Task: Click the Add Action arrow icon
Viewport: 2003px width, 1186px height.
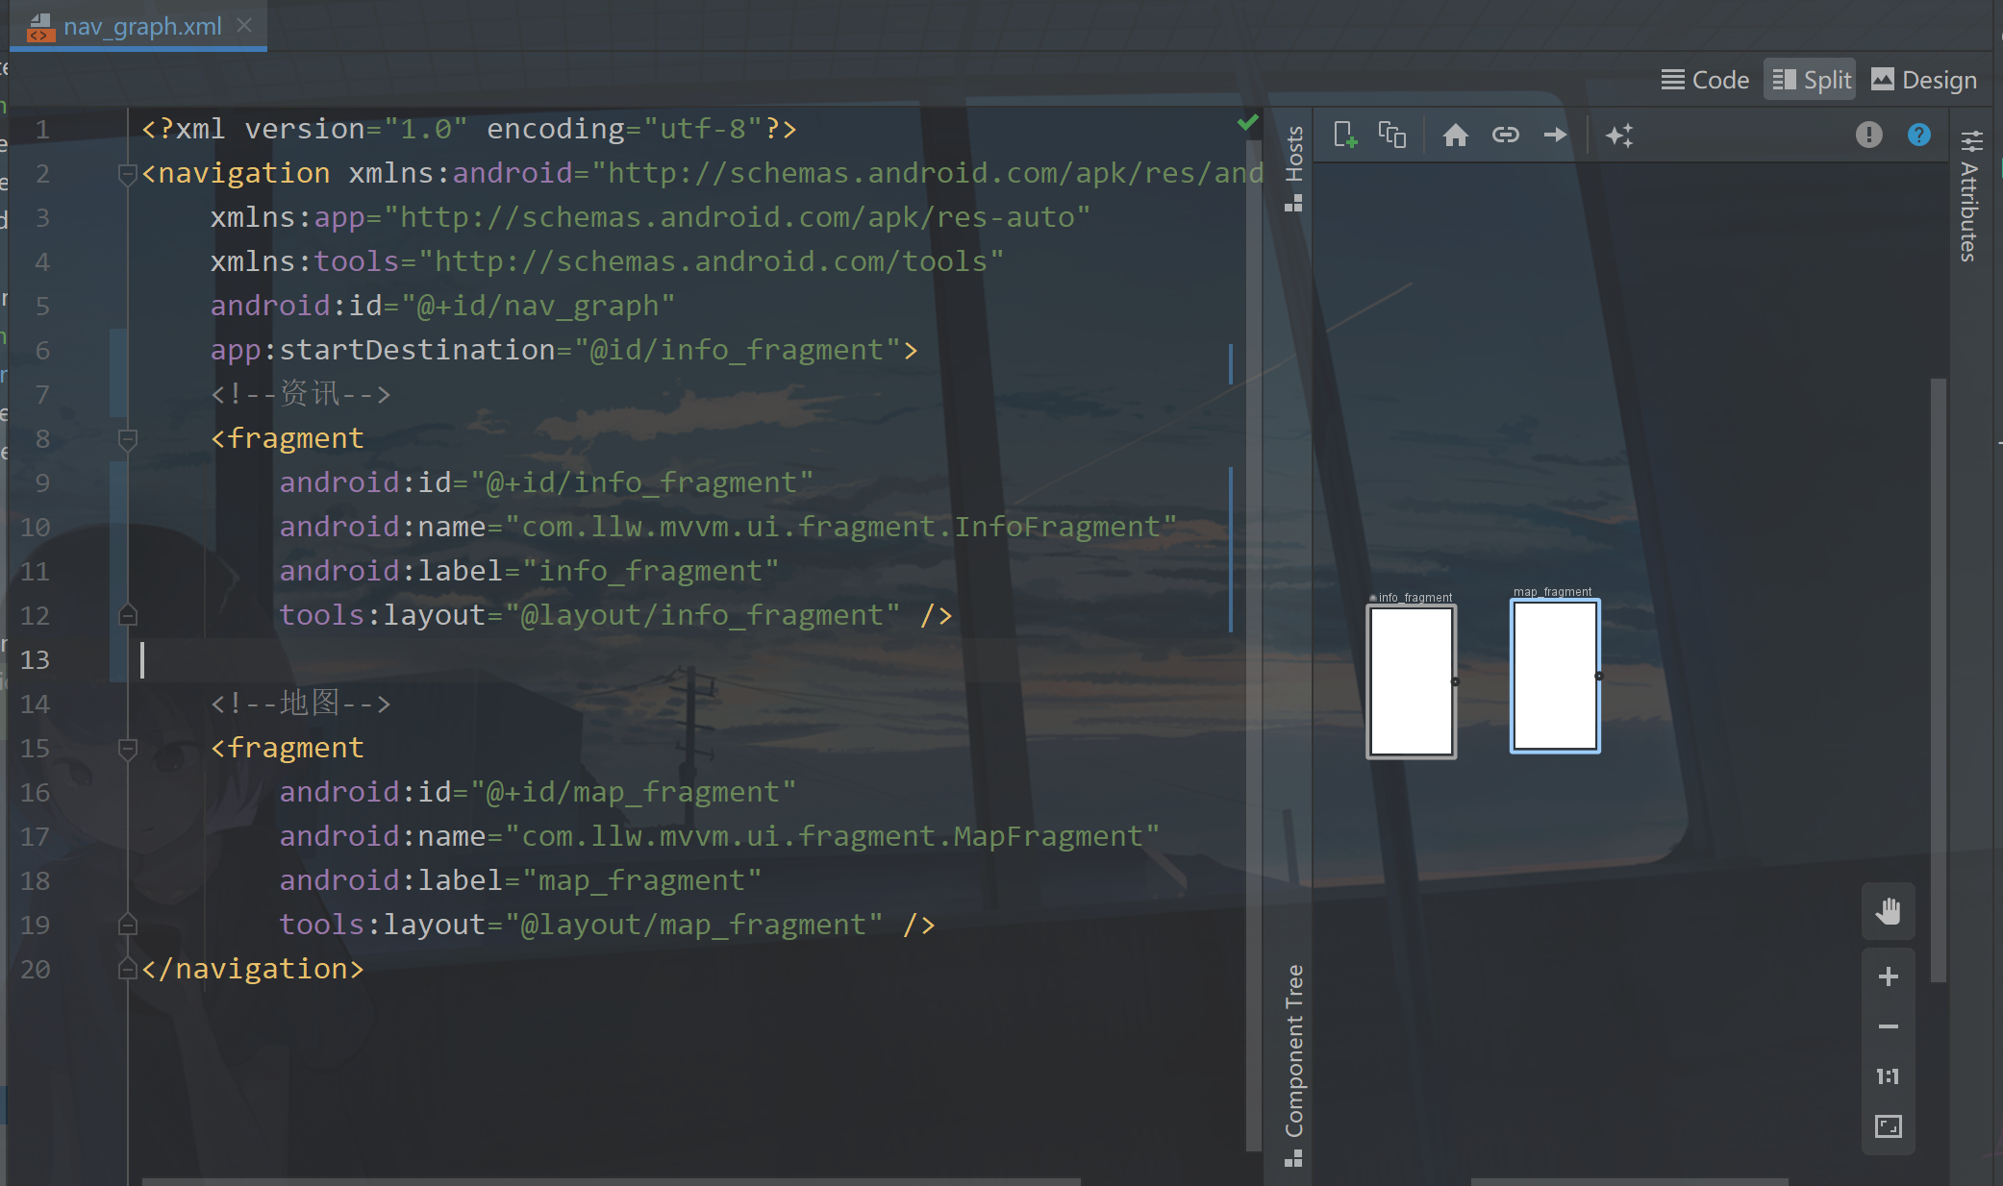Action: point(1555,135)
